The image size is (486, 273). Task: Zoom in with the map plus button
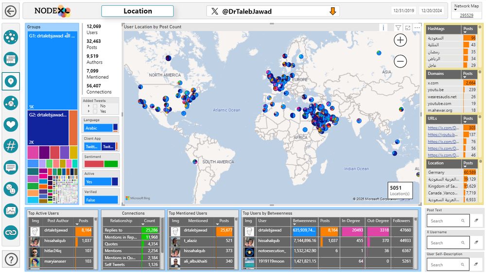click(x=400, y=40)
